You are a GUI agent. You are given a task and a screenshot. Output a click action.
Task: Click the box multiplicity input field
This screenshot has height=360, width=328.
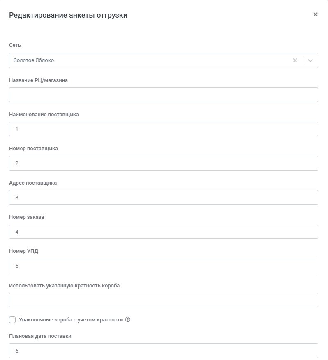tap(163, 300)
